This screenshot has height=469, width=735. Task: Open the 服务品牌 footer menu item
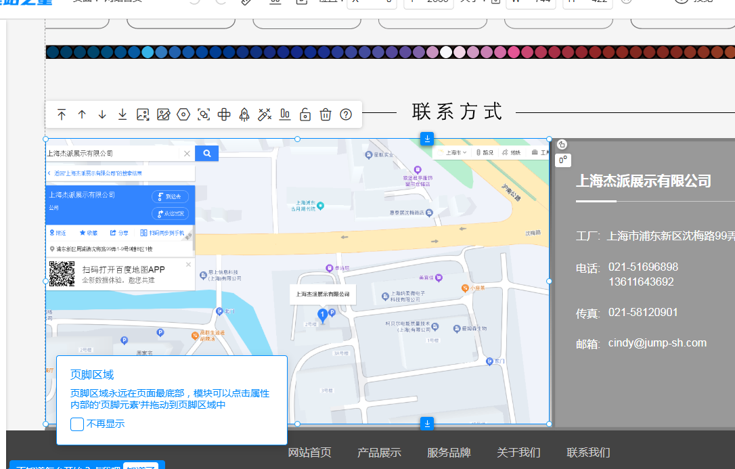pyautogui.click(x=449, y=453)
